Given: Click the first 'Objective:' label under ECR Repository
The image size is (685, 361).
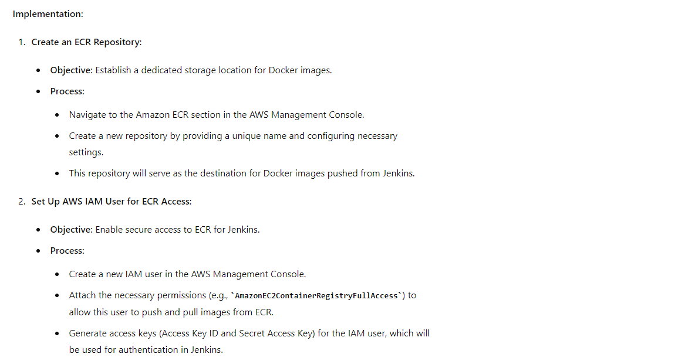Looking at the screenshot, I should 71,70.
